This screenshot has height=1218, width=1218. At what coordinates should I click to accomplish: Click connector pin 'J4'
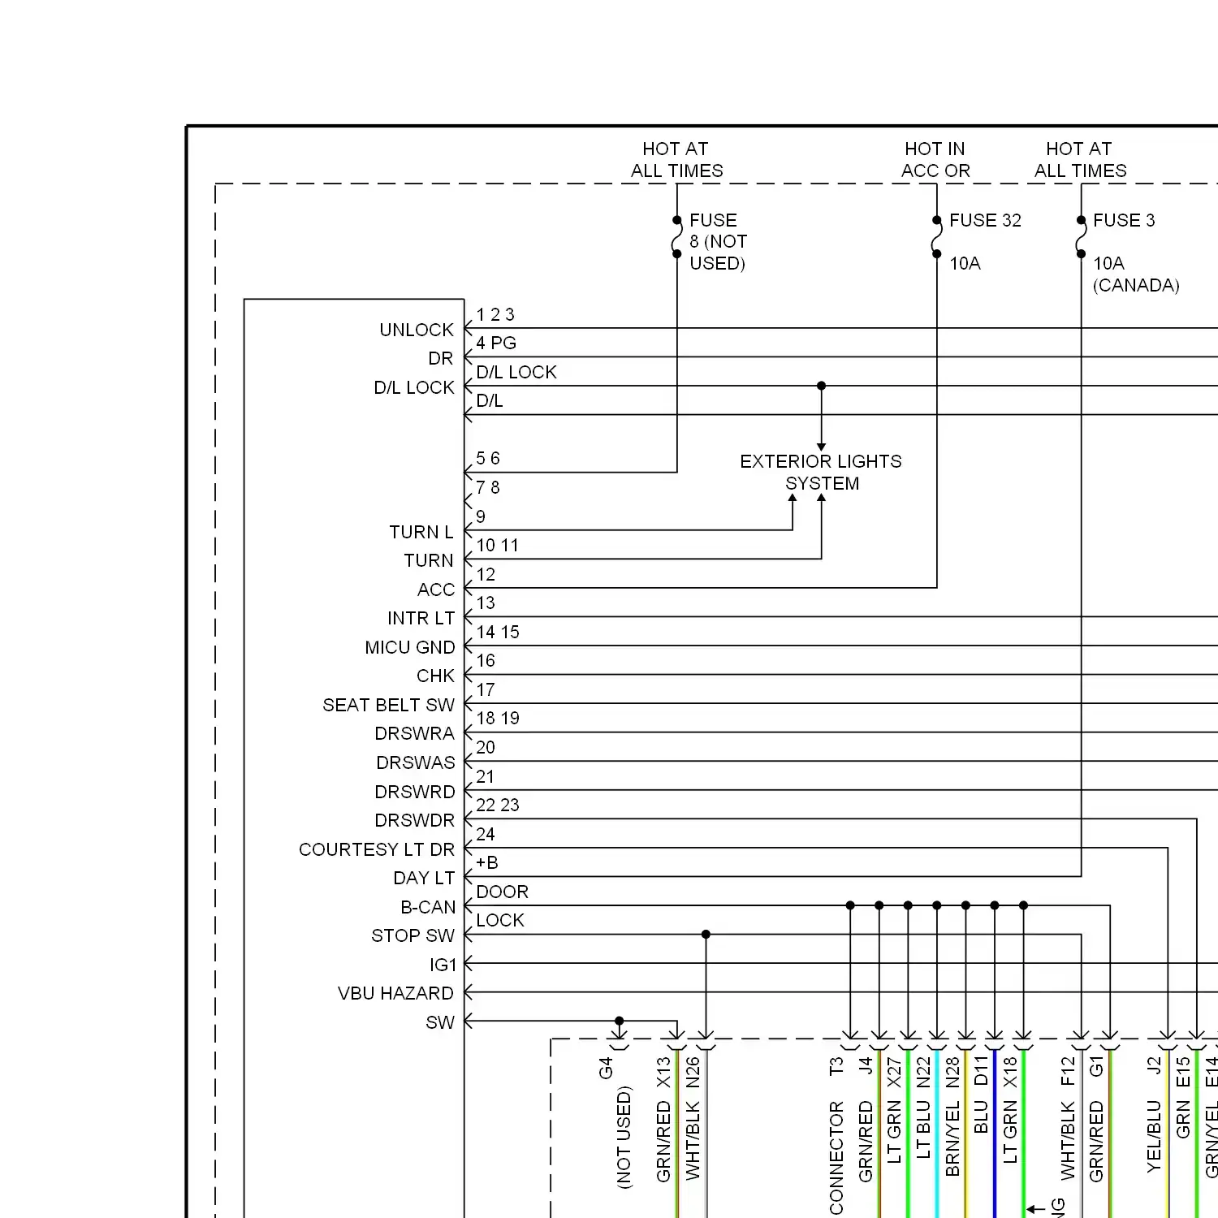(x=866, y=1065)
